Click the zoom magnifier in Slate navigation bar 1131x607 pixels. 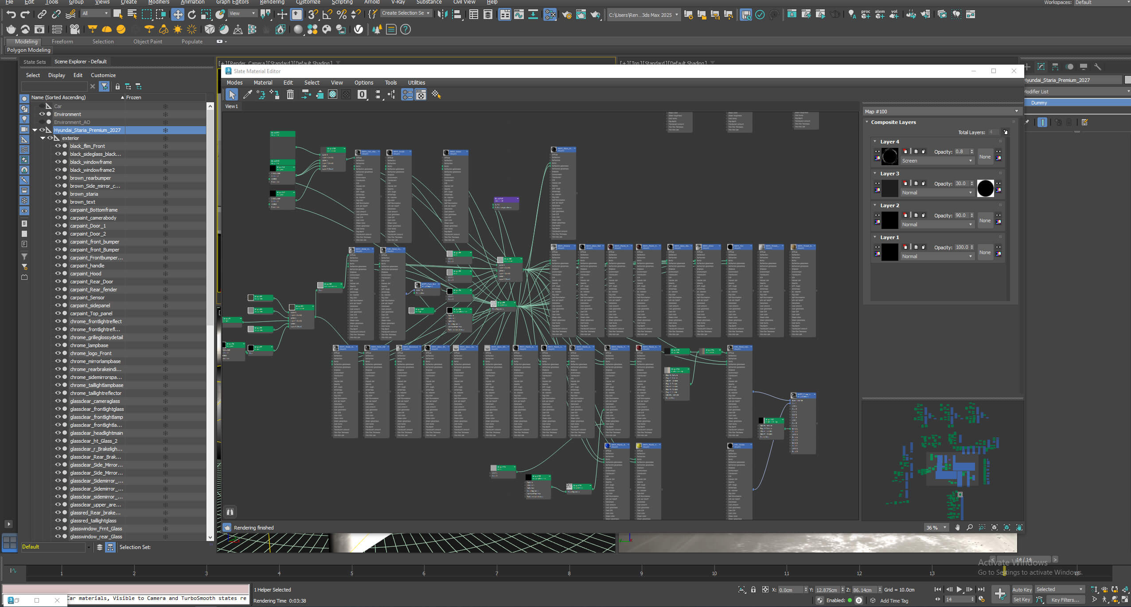pyautogui.click(x=970, y=527)
